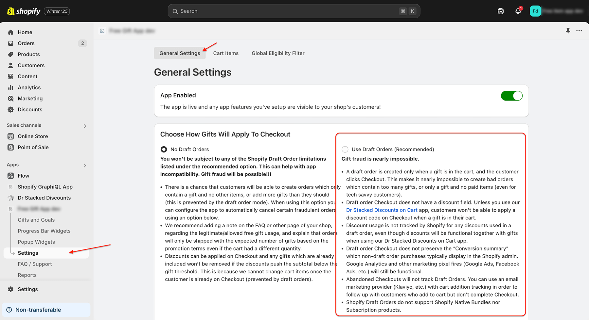Open Gifts and Goals page

[x=36, y=220]
